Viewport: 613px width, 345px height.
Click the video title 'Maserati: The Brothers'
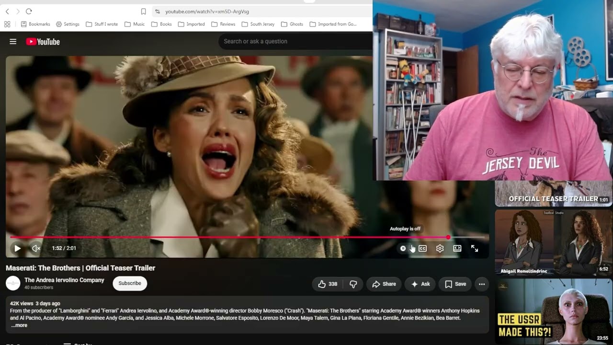coord(80,268)
